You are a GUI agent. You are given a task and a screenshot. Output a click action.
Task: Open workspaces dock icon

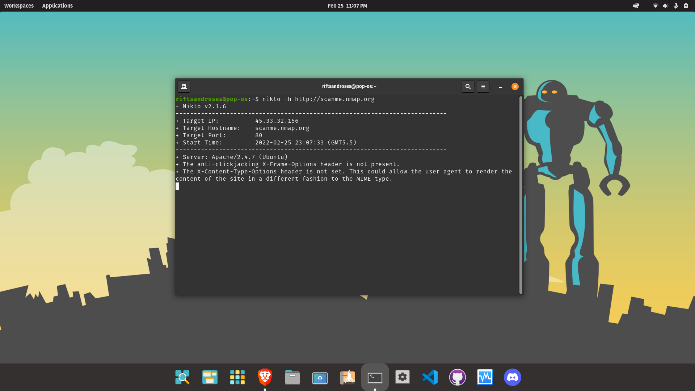click(210, 377)
